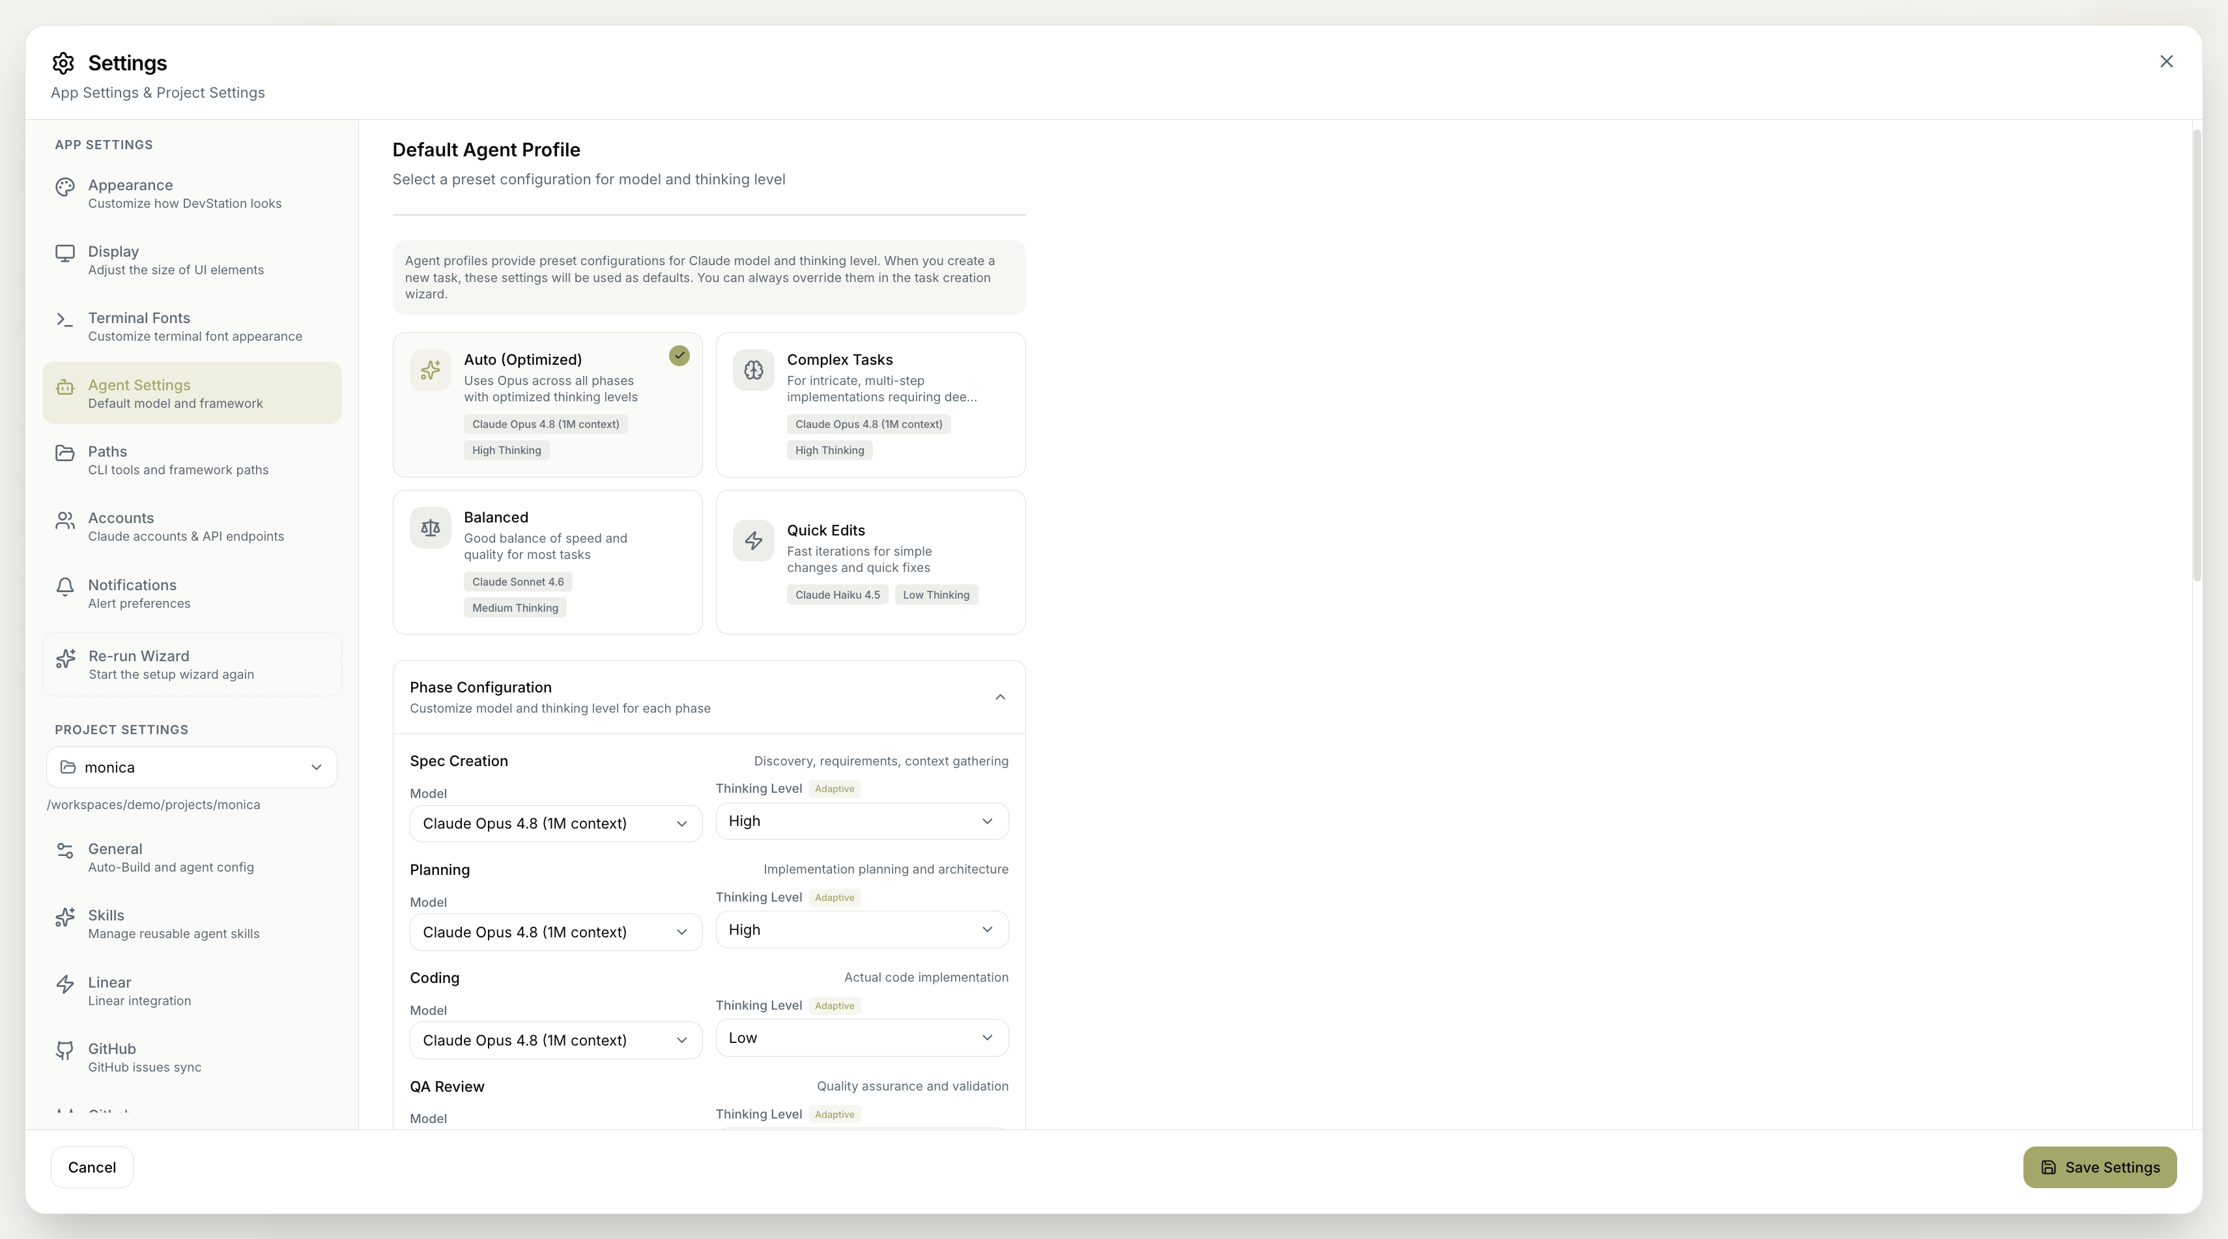The width and height of the screenshot is (2228, 1239).
Task: Select the Auto (Optimized) profile card
Action: click(x=547, y=405)
